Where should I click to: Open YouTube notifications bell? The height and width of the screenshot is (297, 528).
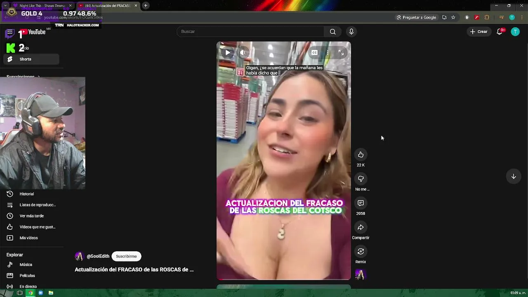(x=500, y=32)
